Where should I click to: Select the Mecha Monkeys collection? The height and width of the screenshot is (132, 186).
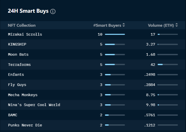[23, 95]
